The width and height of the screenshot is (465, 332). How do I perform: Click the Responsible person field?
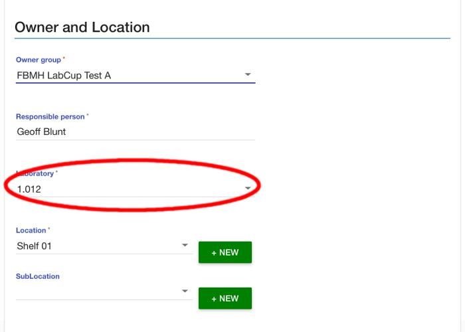pyautogui.click(x=136, y=132)
